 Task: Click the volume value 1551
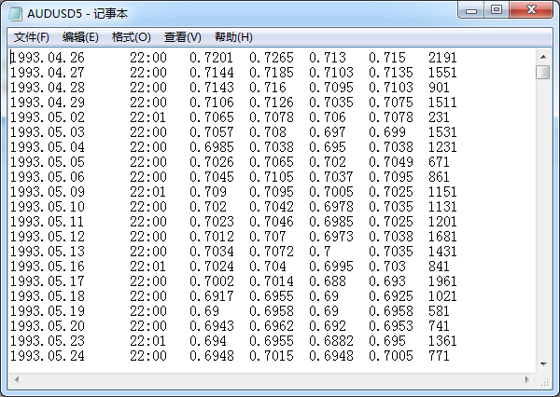[442, 73]
